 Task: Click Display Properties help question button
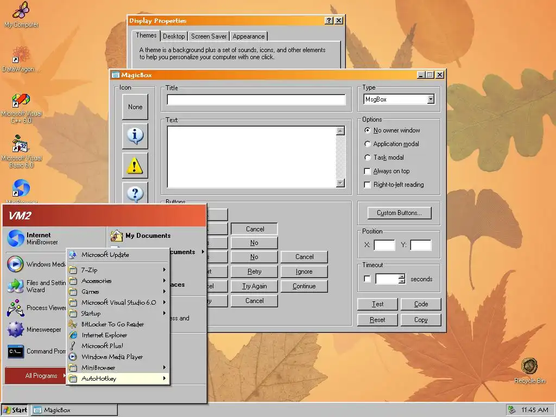coord(329,21)
